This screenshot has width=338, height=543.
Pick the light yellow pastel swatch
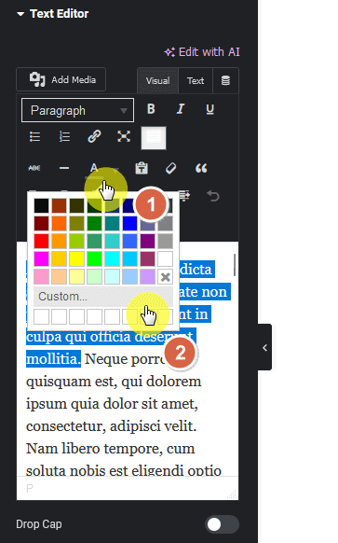(x=76, y=277)
